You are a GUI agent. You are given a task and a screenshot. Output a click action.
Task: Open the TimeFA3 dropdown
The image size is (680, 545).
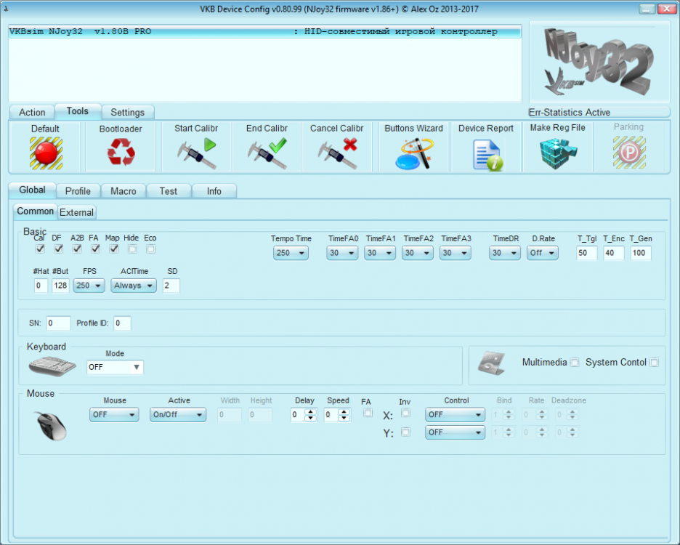(456, 253)
